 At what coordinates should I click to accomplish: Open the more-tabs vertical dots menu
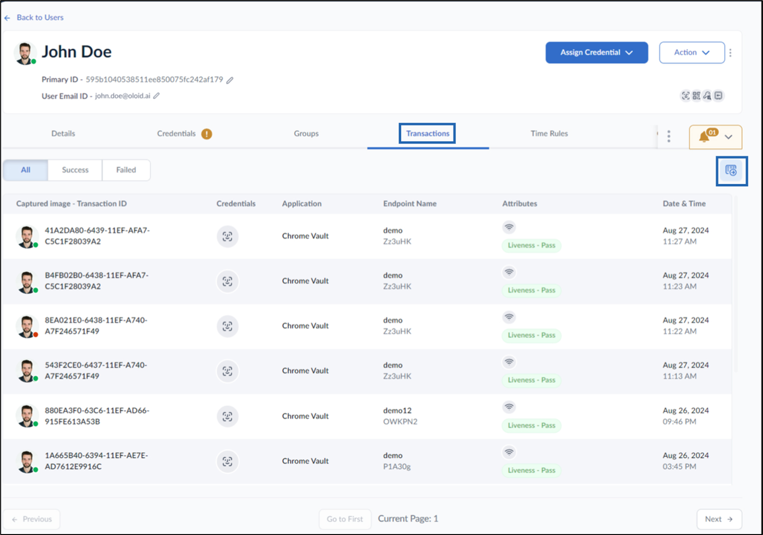tap(669, 136)
